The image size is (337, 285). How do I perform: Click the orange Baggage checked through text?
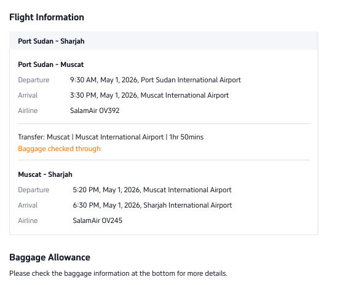click(x=59, y=149)
